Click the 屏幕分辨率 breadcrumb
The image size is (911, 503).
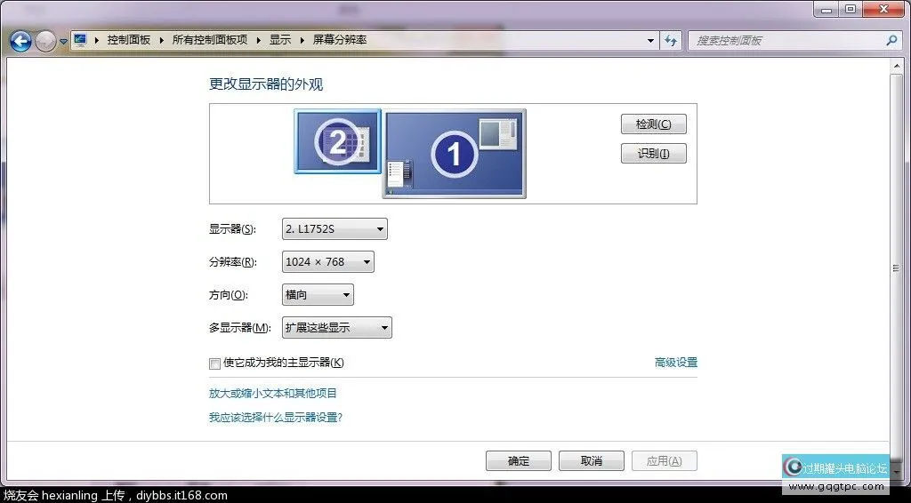click(340, 40)
